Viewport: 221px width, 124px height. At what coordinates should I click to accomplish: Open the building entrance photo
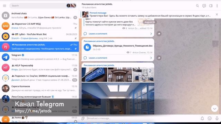tap(120, 75)
